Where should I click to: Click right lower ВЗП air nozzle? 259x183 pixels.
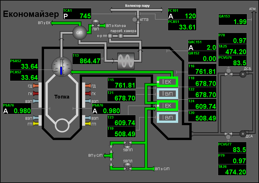pyautogui.click(x=88, y=118)
